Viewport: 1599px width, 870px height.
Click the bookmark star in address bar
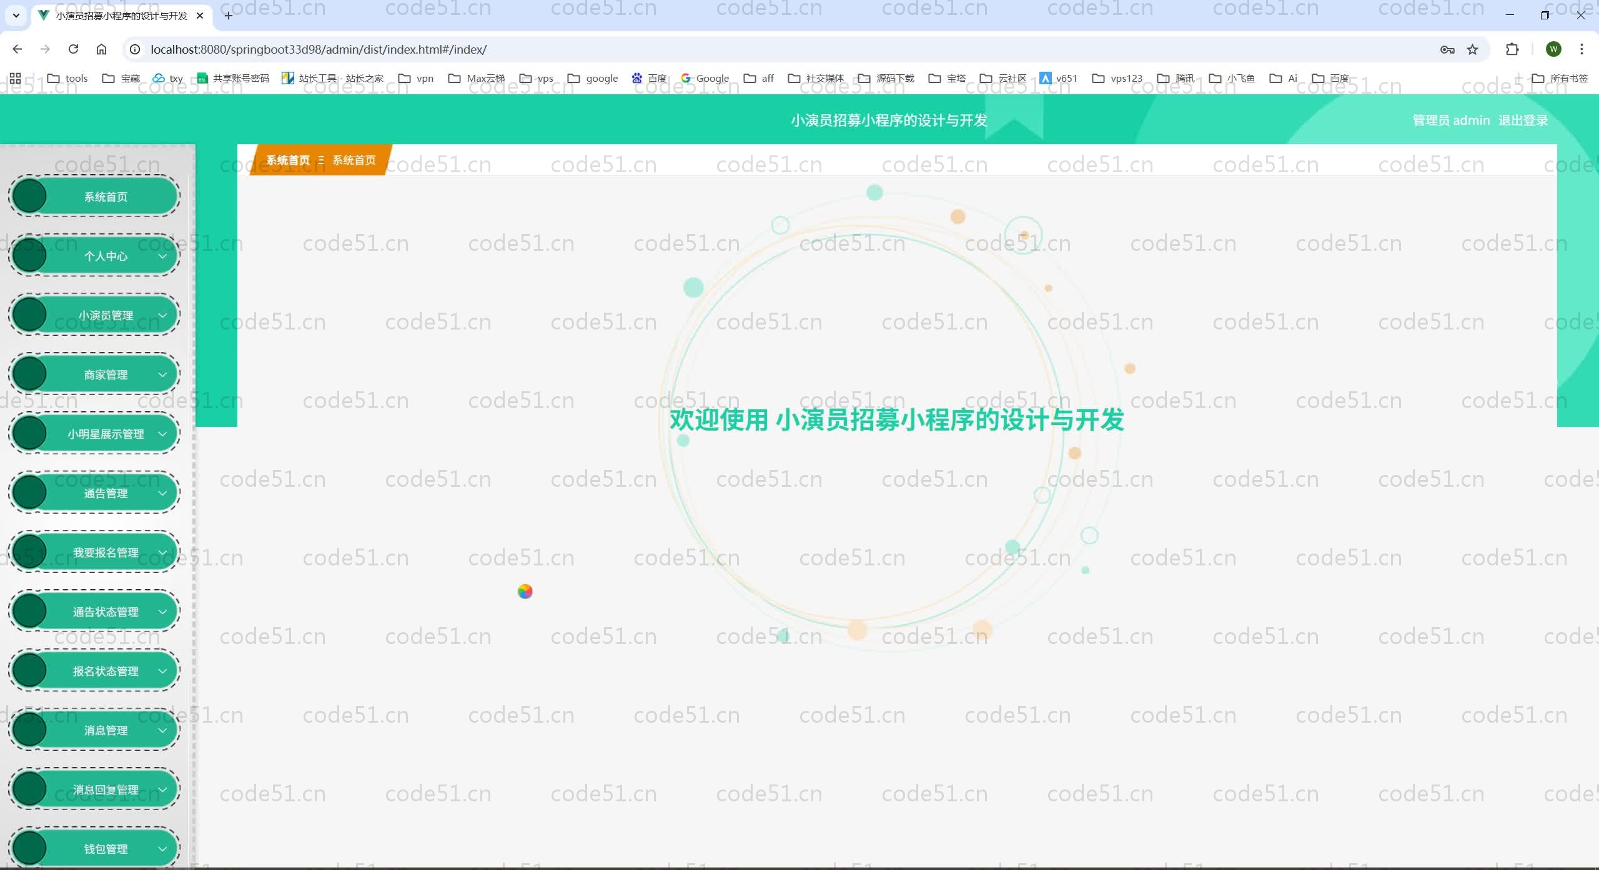point(1472,49)
